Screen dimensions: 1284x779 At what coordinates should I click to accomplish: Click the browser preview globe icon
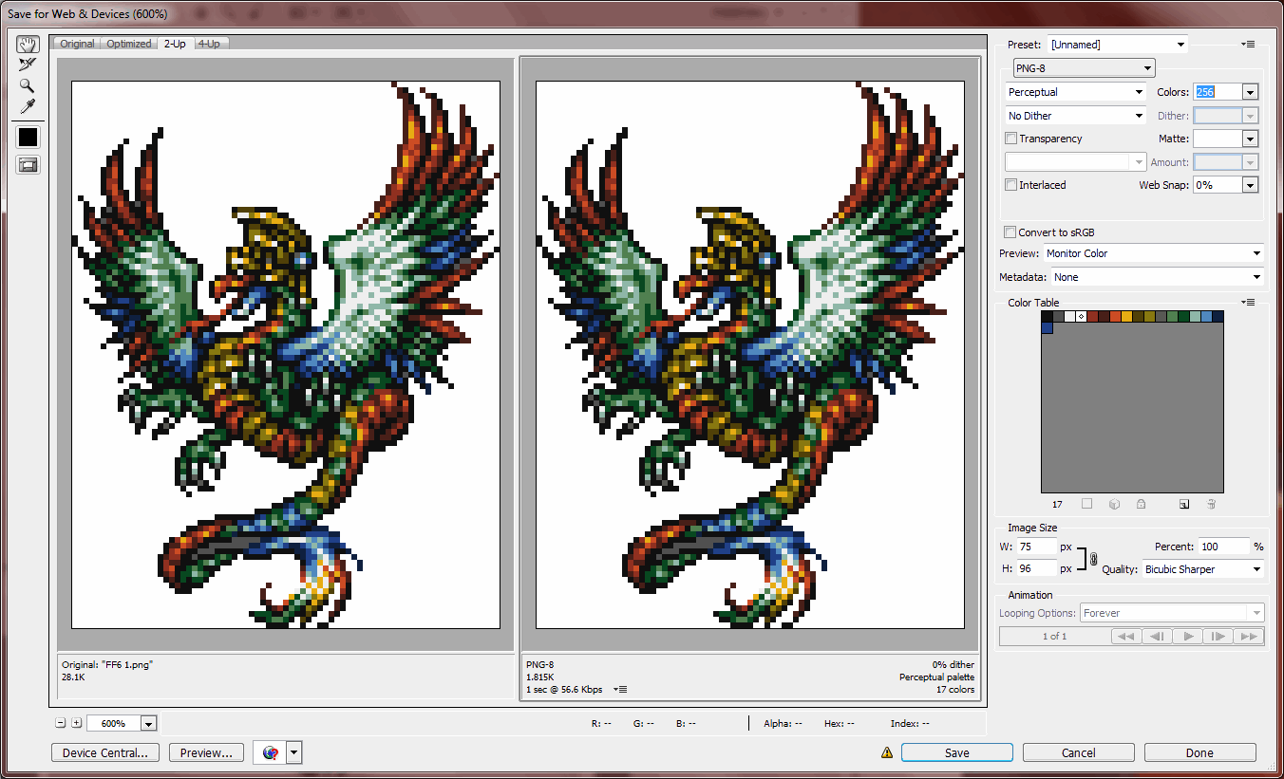[271, 752]
